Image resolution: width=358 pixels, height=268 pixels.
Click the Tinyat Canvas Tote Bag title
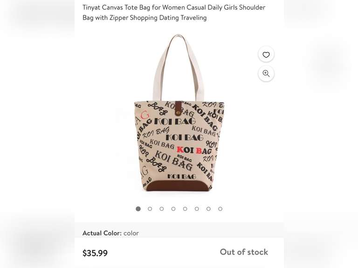[174, 13]
